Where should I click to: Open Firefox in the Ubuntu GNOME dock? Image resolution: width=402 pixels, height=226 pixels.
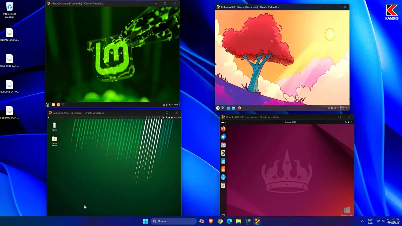pyautogui.click(x=223, y=129)
